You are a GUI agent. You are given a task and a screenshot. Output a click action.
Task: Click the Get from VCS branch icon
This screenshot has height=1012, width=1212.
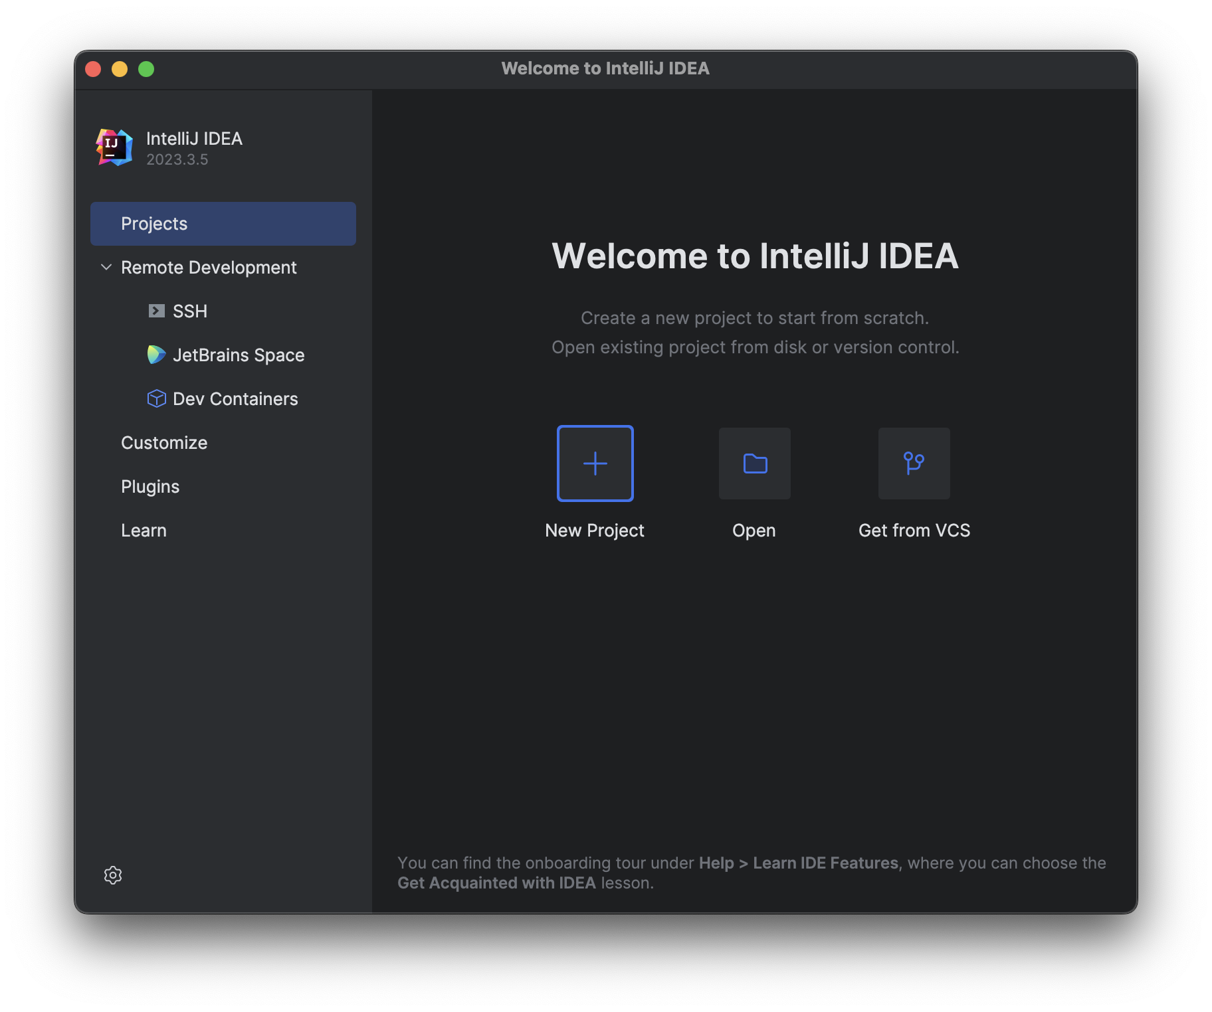click(x=914, y=464)
